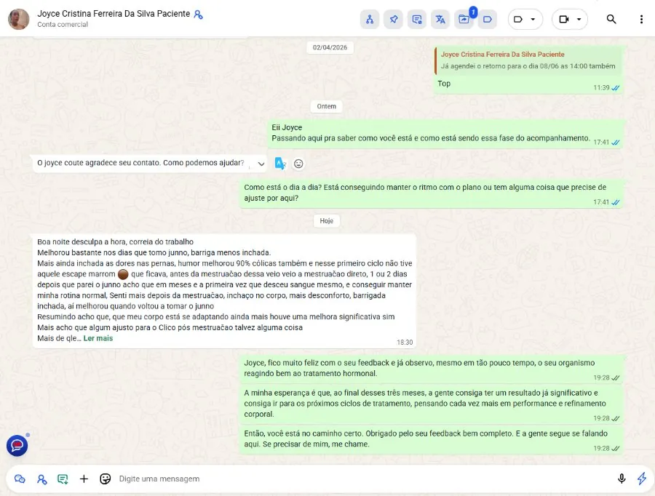This screenshot has height=496, width=655.
Task: Open the chevron on the auto-greeting message
Action: [x=261, y=164]
